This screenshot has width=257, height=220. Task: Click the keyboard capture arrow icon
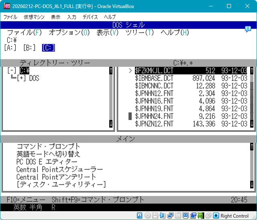216,216
